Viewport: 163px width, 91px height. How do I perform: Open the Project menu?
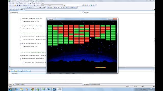pos(21,3)
